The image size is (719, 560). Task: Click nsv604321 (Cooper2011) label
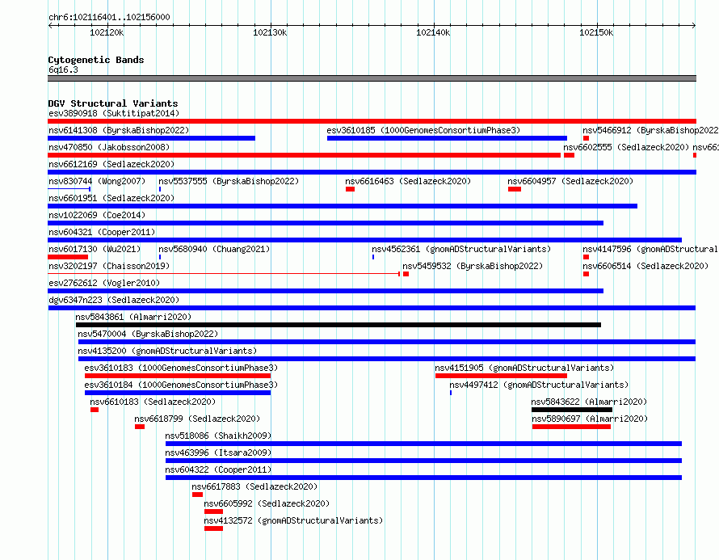pos(102,232)
